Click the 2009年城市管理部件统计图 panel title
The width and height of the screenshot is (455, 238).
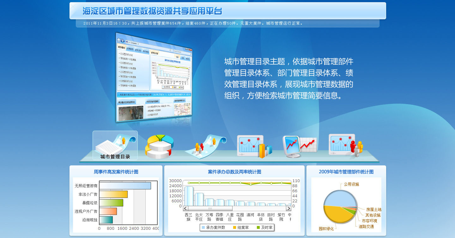pos(346,172)
